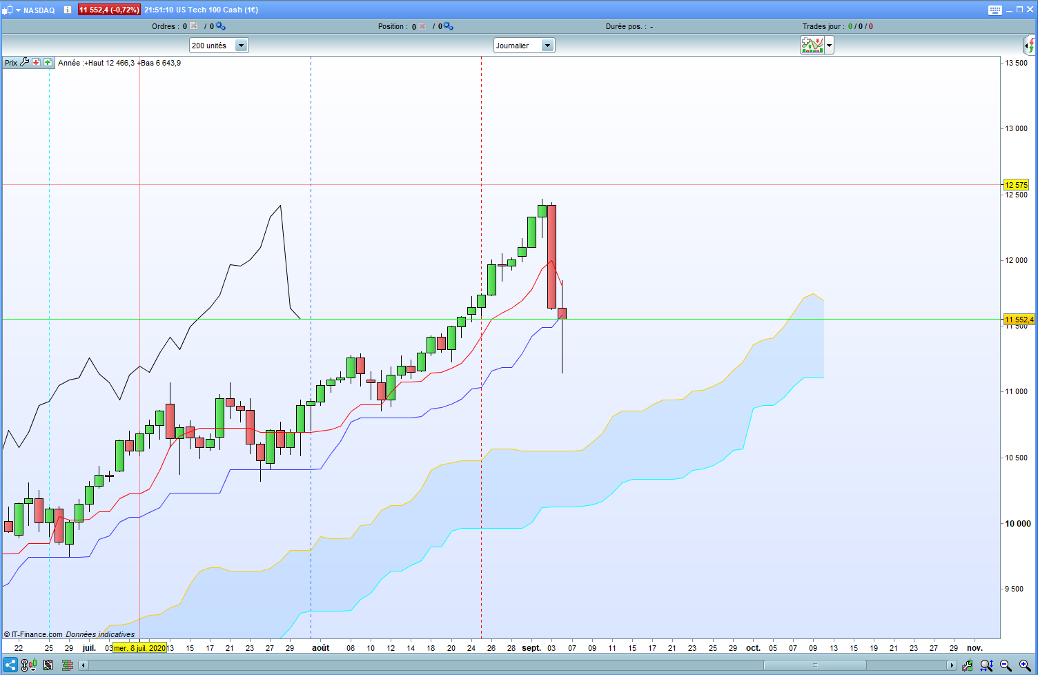The height and width of the screenshot is (675, 1038).
Task: Click the 10 000 price axis label
Action: [x=1017, y=523]
